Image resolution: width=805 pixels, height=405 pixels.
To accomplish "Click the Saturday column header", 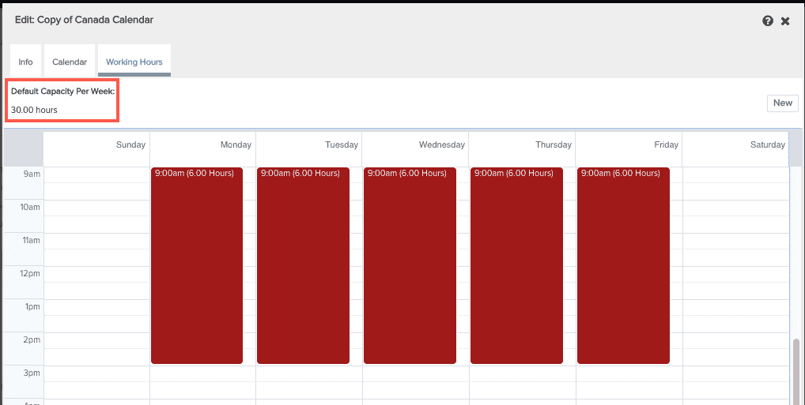I will coord(735,145).
